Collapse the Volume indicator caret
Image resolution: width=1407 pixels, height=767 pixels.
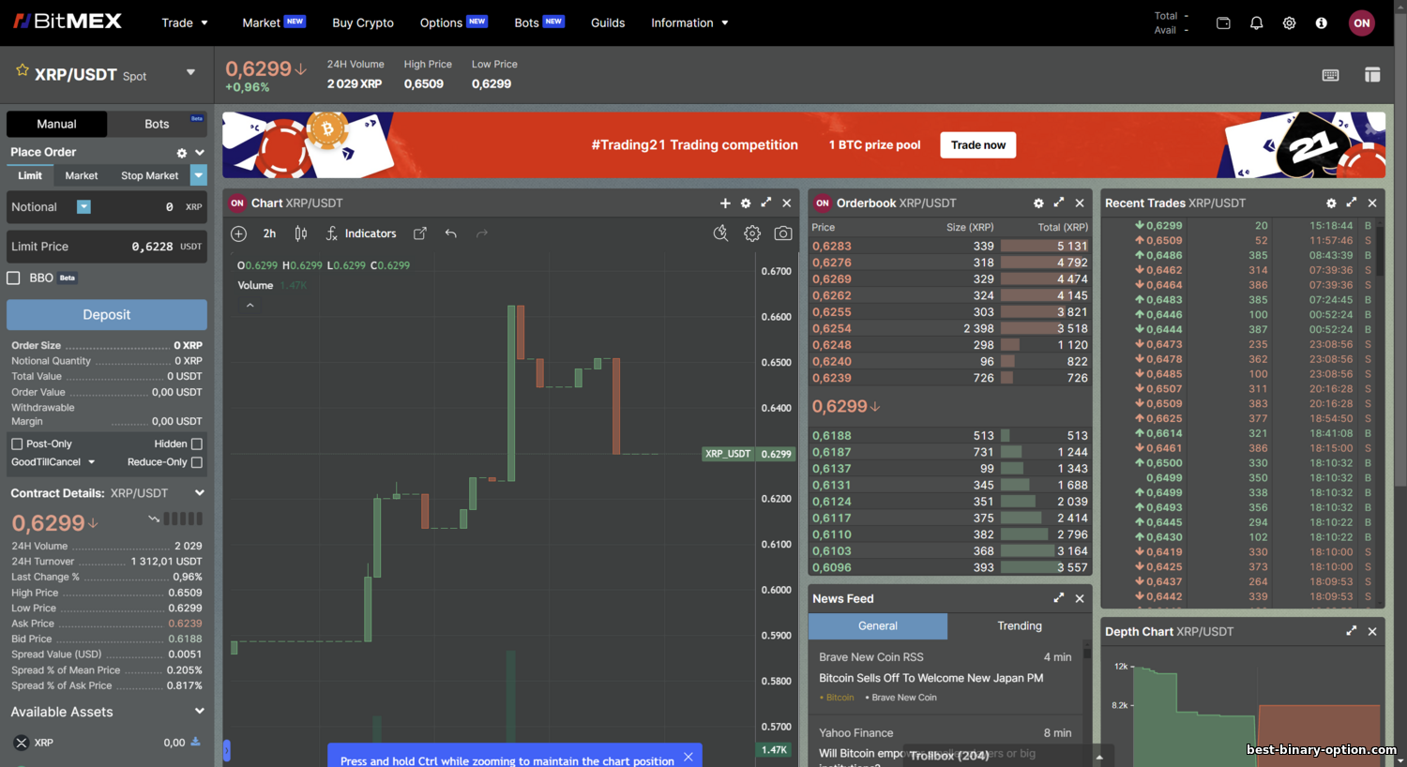pyautogui.click(x=250, y=306)
